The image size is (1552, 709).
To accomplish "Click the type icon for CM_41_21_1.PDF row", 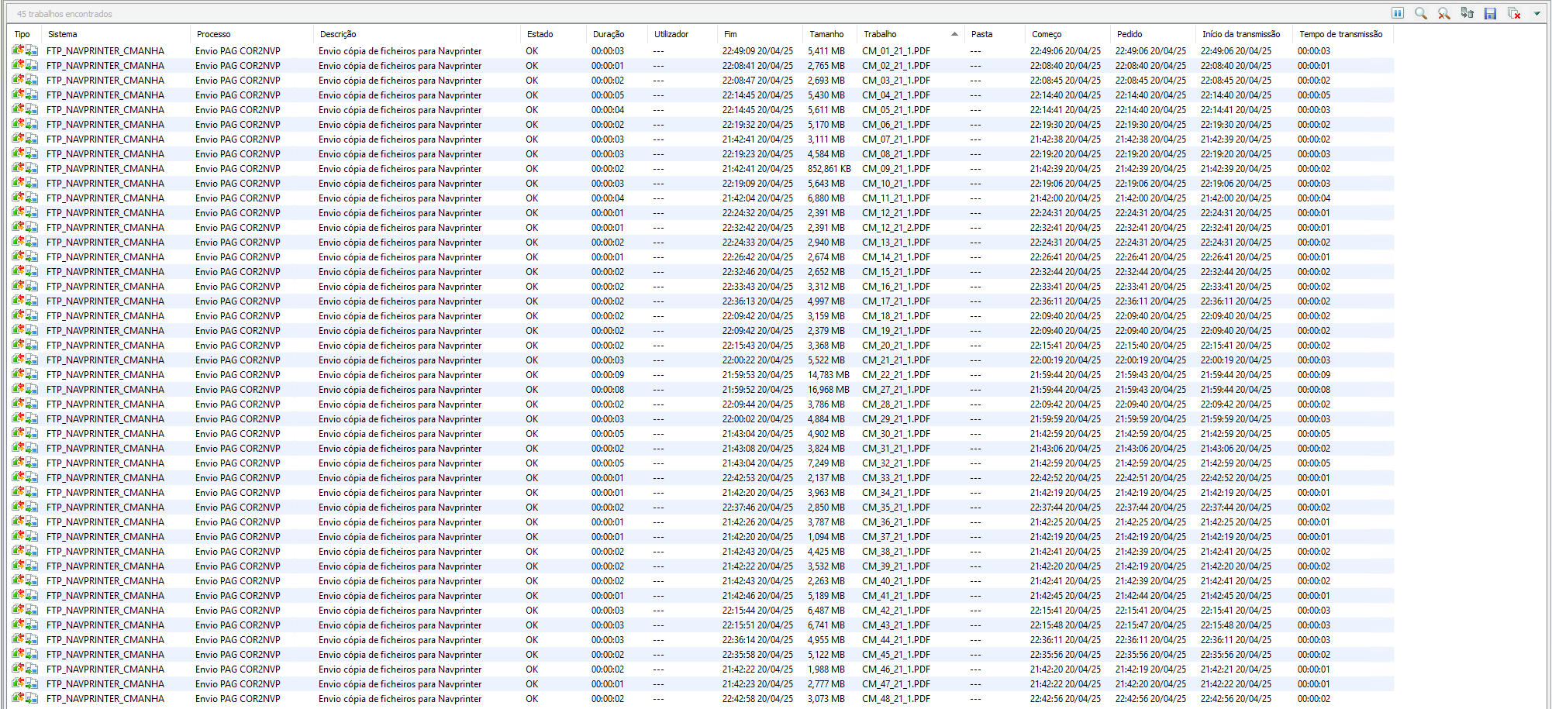I will click(x=25, y=596).
